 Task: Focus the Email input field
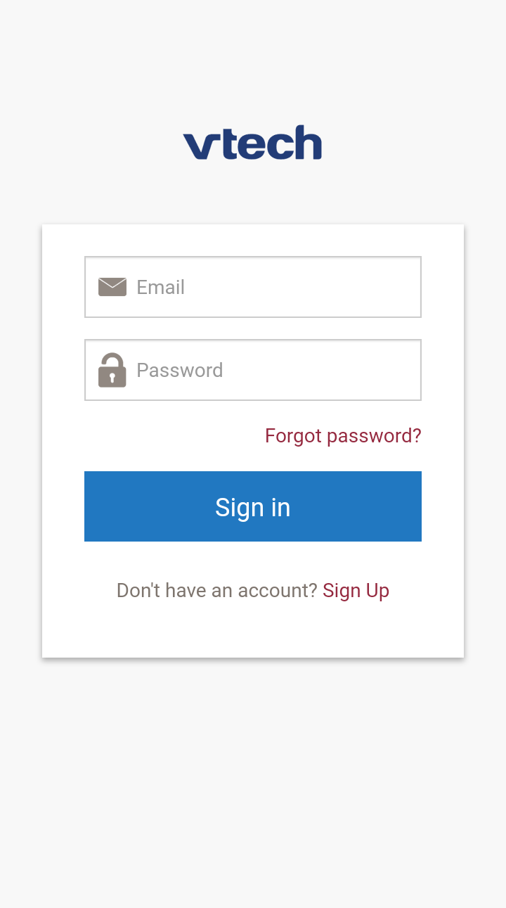[x=274, y=287]
